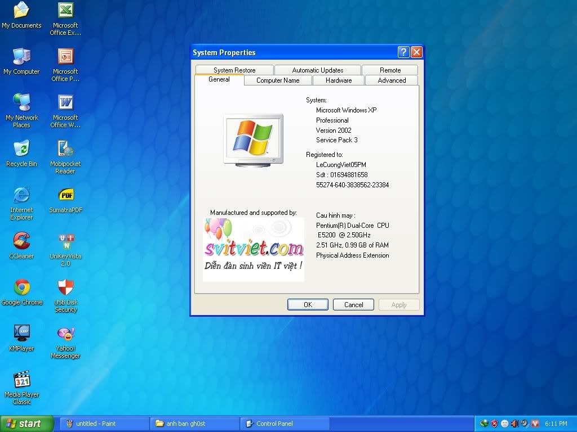Select the SumatraPDF desktop icon

65,200
